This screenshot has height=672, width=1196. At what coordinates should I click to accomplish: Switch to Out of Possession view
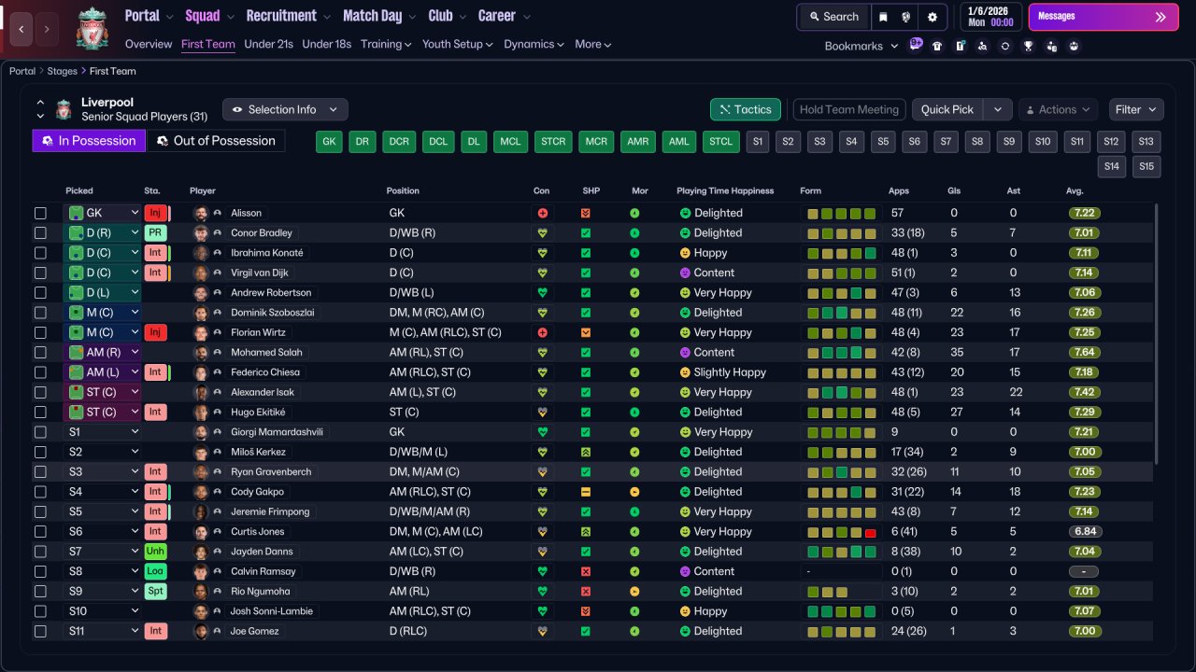216,141
